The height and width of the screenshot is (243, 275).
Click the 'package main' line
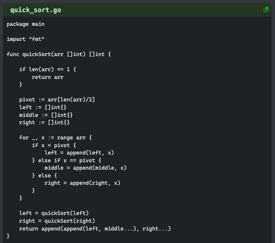pos(26,24)
